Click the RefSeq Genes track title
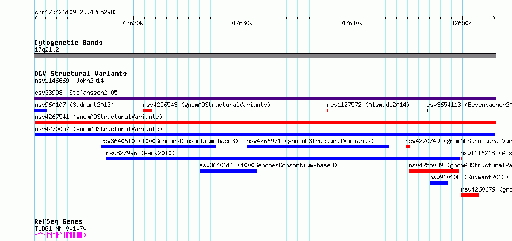Image resolution: width=512 pixels, height=241 pixels. click(59, 222)
